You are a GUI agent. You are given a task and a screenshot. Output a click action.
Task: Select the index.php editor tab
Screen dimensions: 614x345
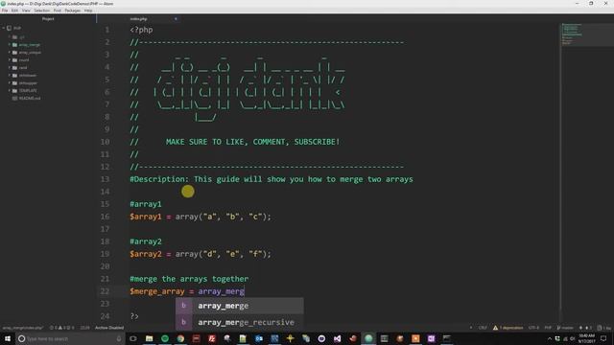click(x=138, y=19)
